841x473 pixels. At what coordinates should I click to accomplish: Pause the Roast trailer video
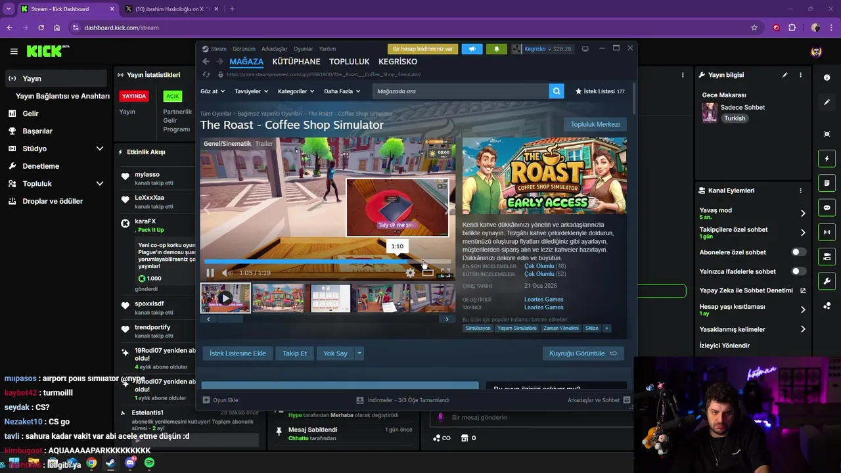[210, 273]
